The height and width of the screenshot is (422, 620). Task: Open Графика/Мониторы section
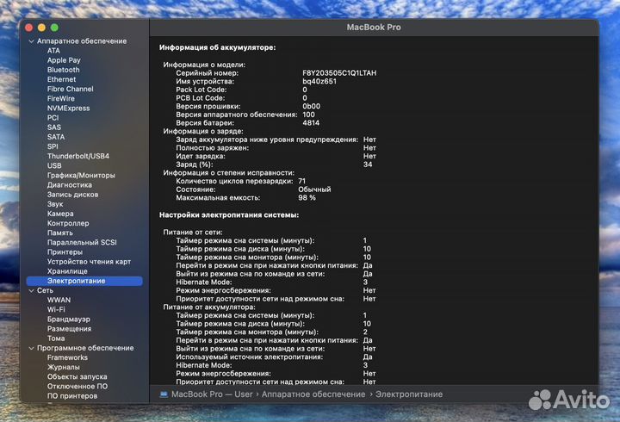click(x=81, y=175)
